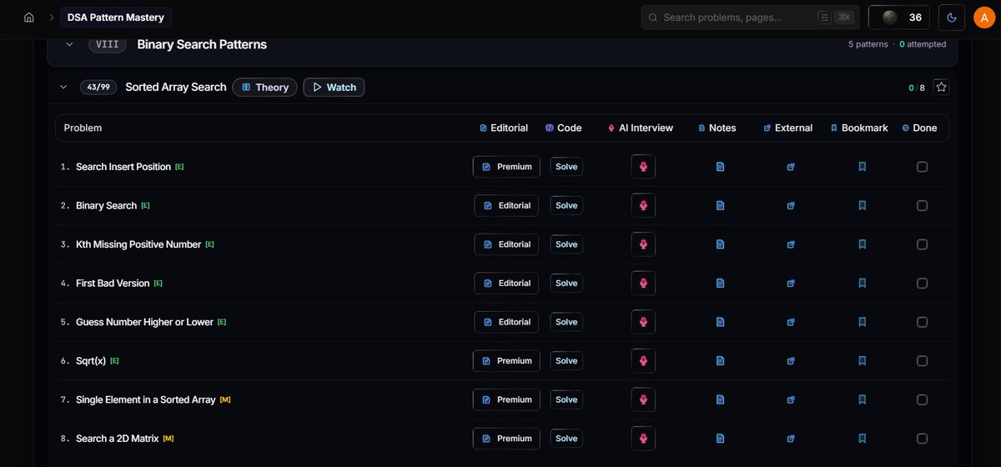Bookmark Guess Number Higher or Lower
The image size is (1001, 467).
point(863,322)
